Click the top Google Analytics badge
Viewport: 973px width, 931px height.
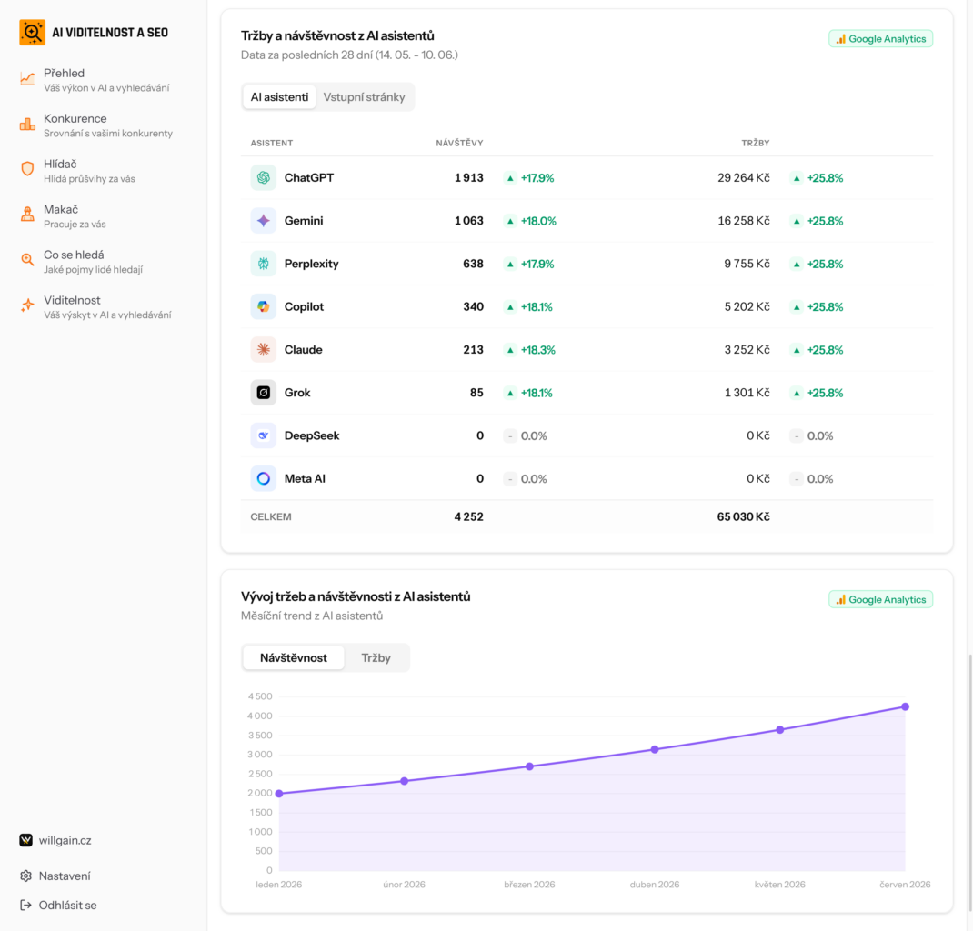(x=880, y=38)
